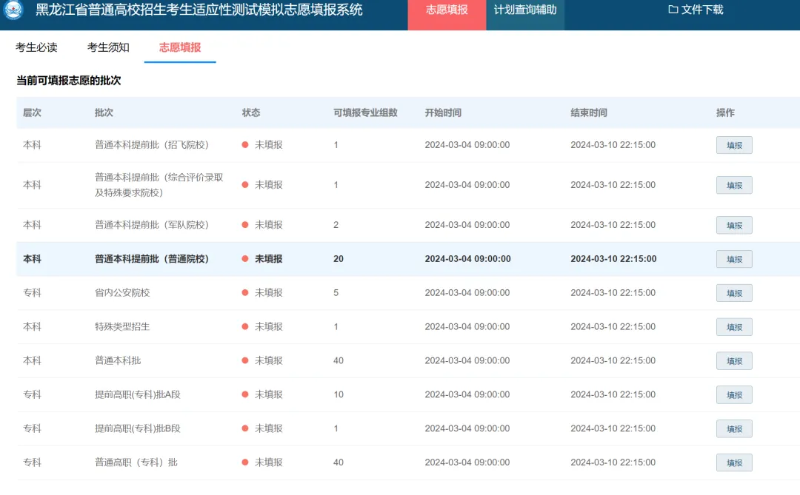Screen dimensions: 800x495
Task: Select the highlighted 普通本科提前批（普通院校） batch name
Action: (x=152, y=259)
